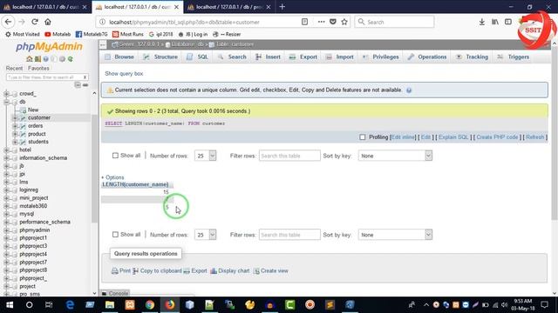Open Edge browser from the taskbar

70,305
